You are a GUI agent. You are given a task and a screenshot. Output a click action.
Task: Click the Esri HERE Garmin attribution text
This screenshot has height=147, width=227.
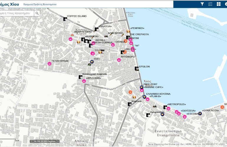click(x=186, y=144)
